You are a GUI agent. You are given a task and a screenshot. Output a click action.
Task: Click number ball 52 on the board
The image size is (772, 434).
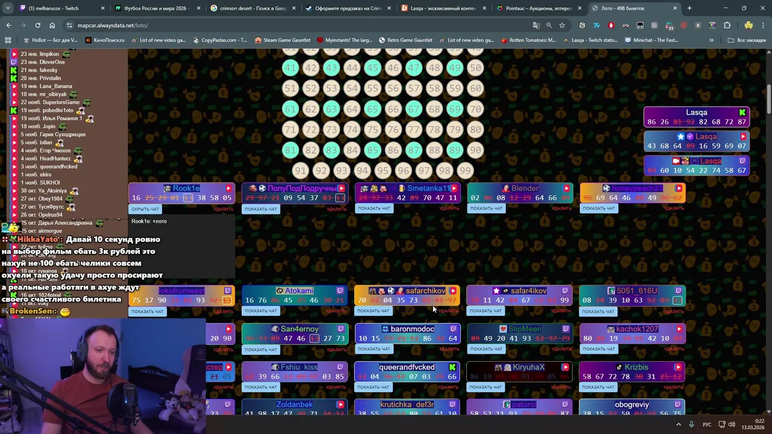click(311, 88)
